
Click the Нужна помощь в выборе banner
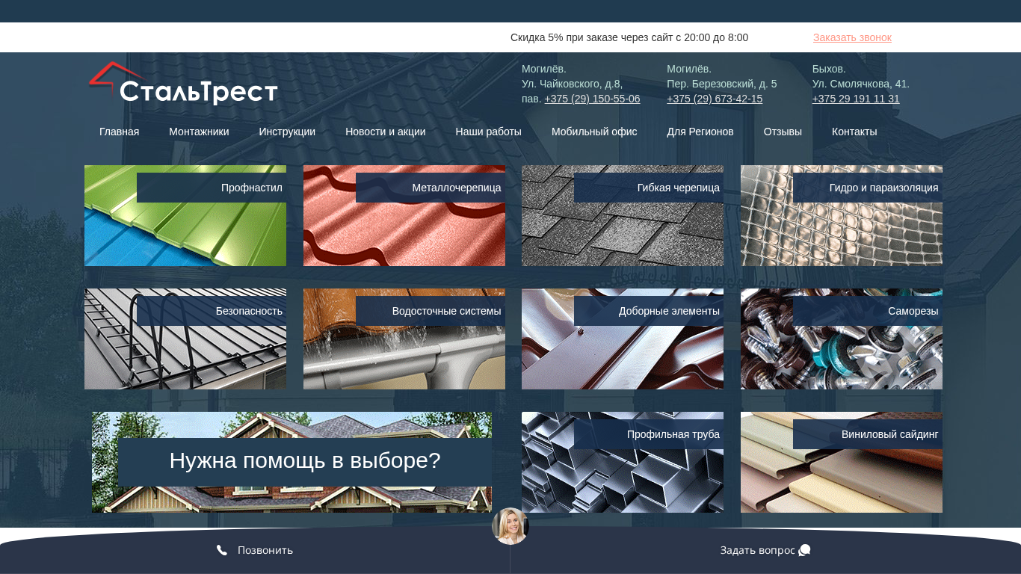[292, 462]
